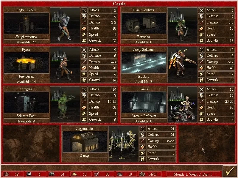Click the mercury cauldron resource icon

coord(29,174)
